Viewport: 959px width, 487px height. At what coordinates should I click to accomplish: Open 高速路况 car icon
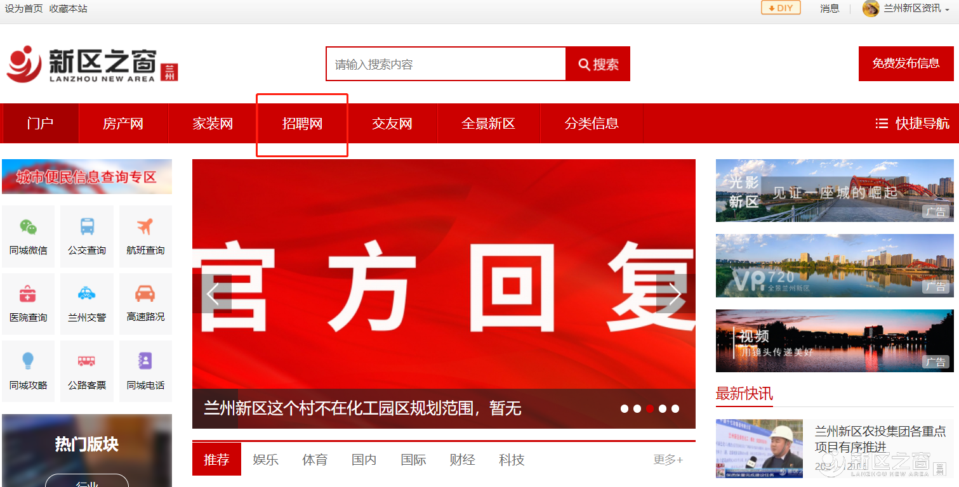(x=145, y=294)
